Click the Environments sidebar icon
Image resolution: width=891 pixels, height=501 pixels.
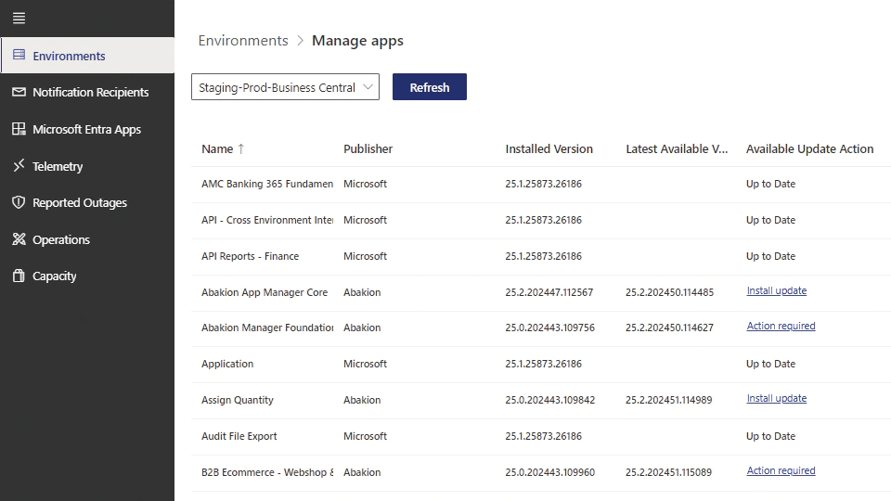coord(19,55)
